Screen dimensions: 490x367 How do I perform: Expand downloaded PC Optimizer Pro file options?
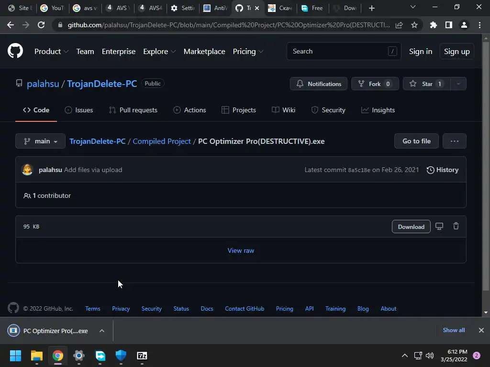click(102, 331)
